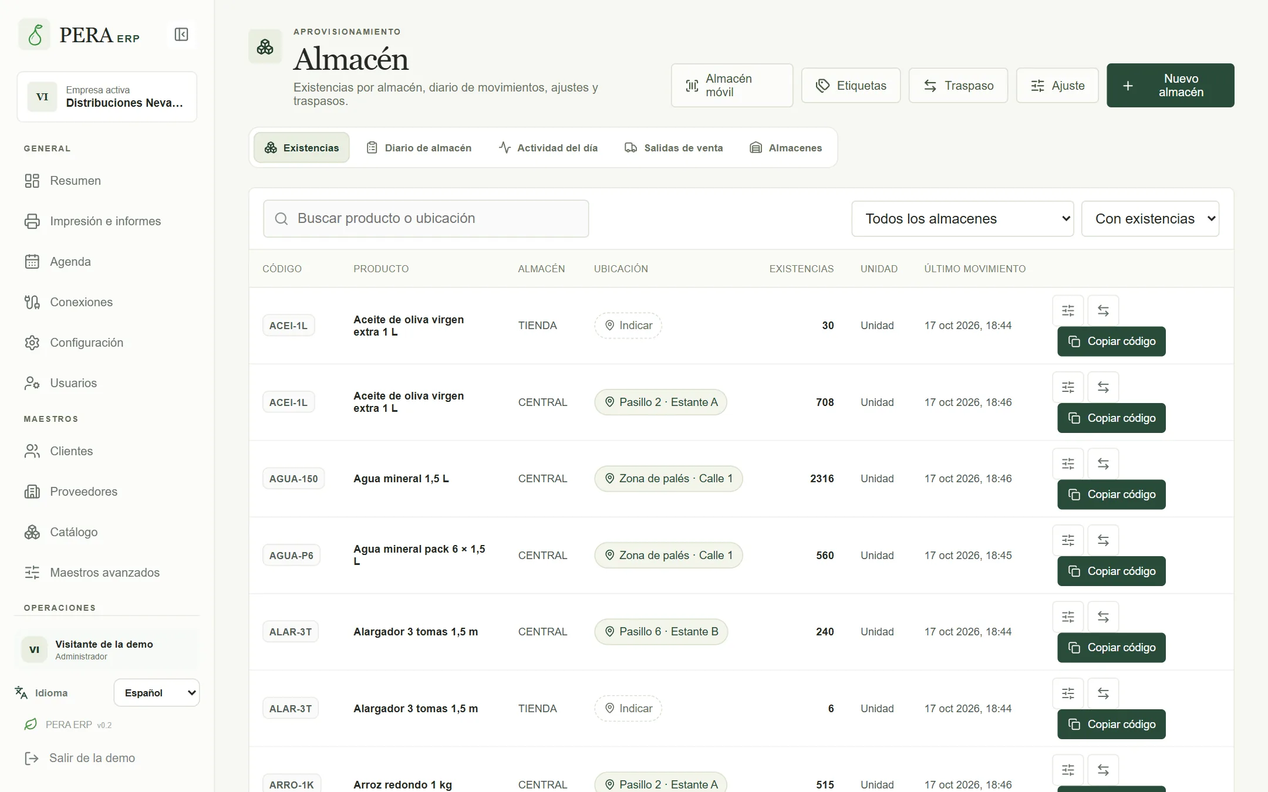
Task: Open the Todos los almacenes dropdown
Action: point(962,219)
